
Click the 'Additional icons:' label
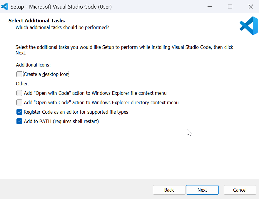coord(33,65)
